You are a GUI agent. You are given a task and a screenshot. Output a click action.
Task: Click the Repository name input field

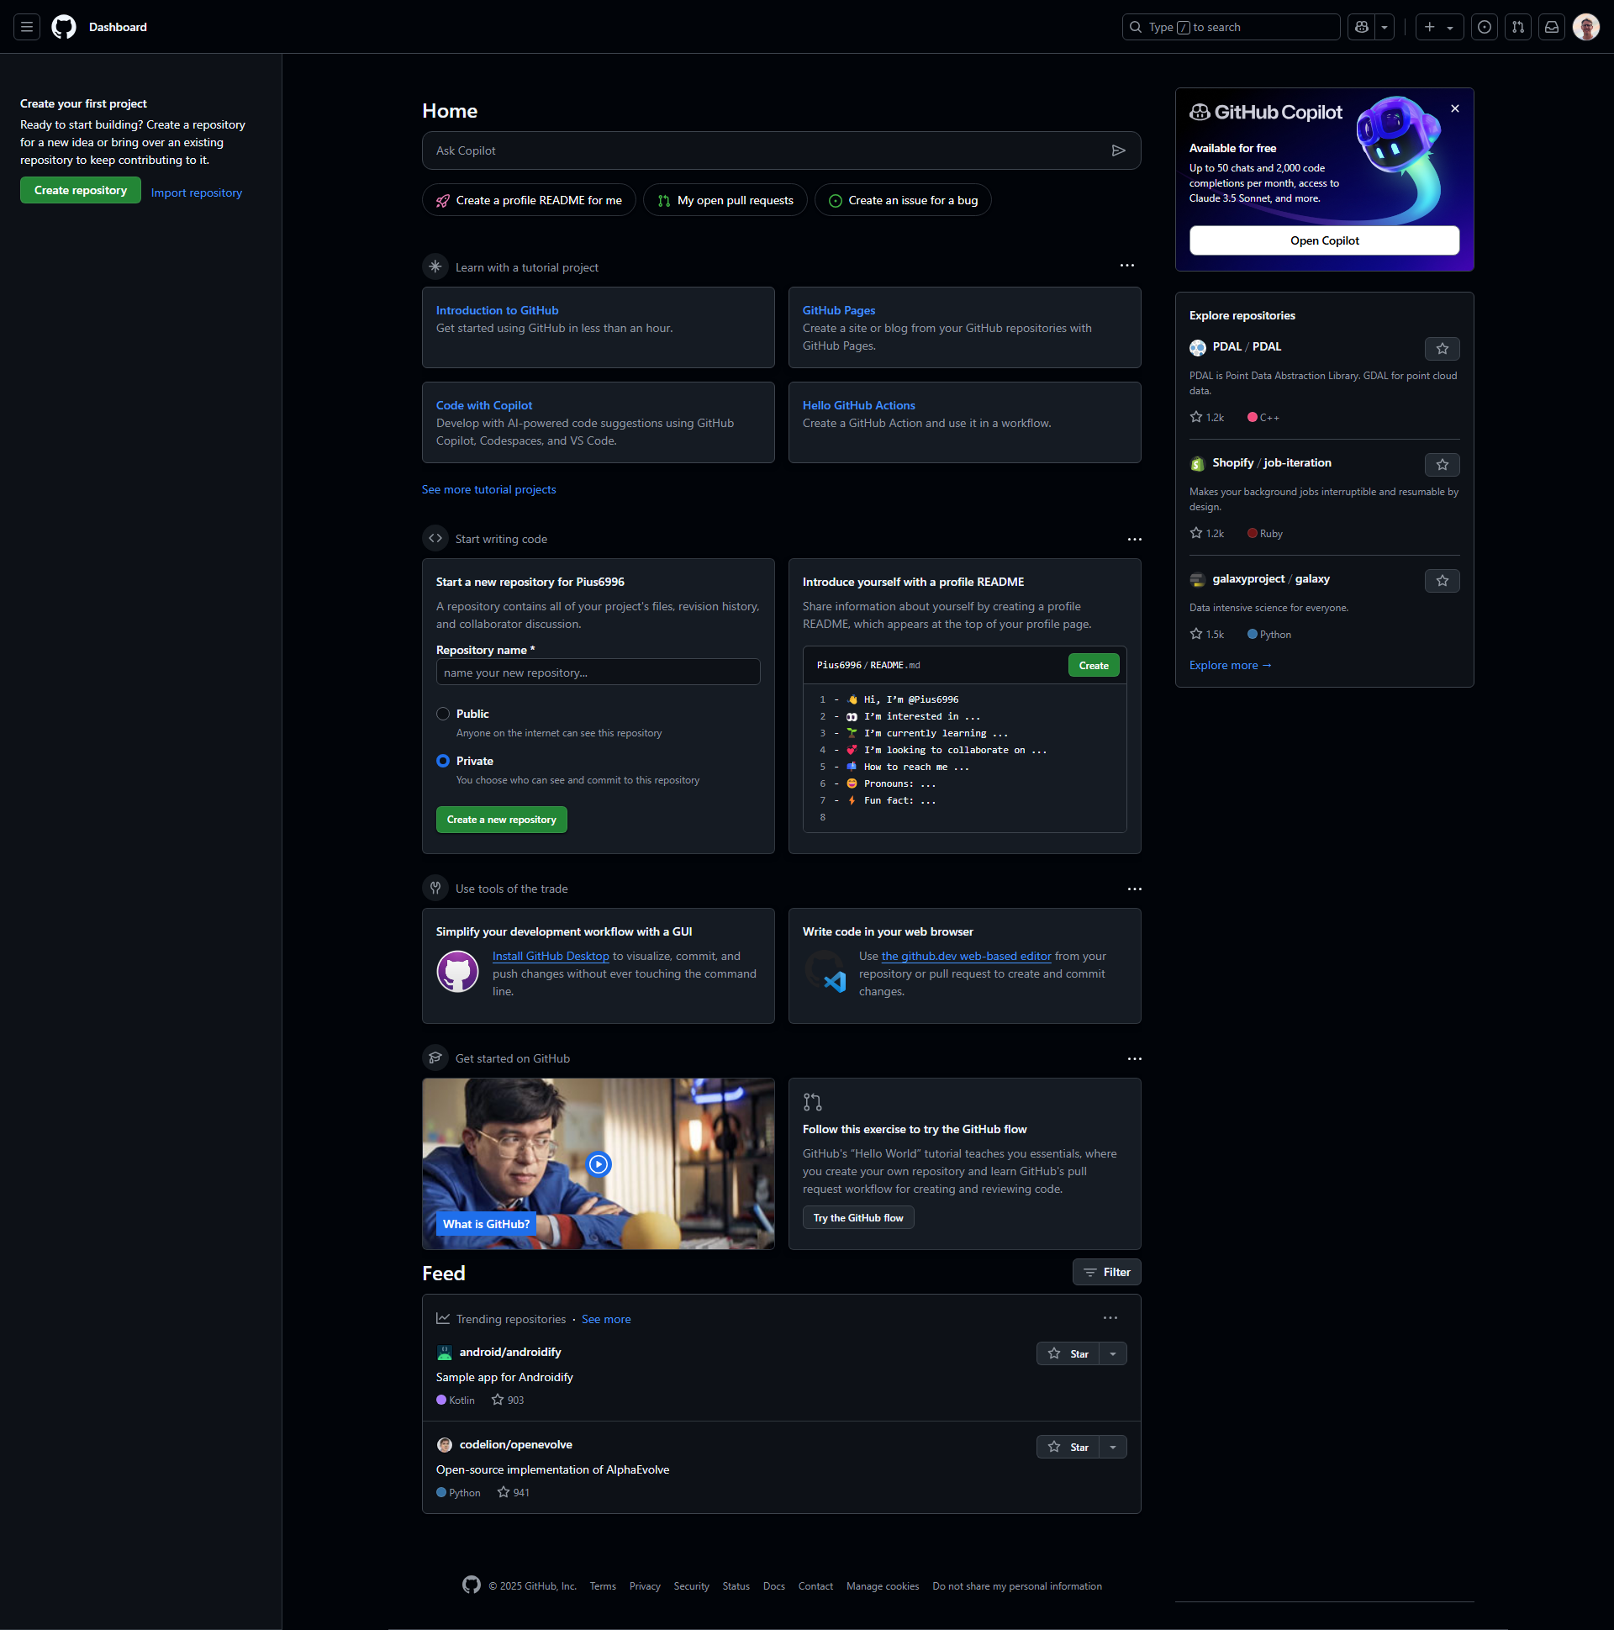[599, 673]
